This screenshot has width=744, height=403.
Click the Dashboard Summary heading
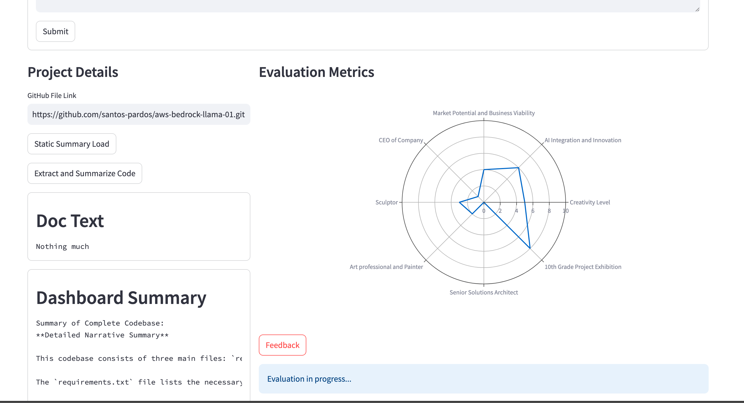coord(121,297)
